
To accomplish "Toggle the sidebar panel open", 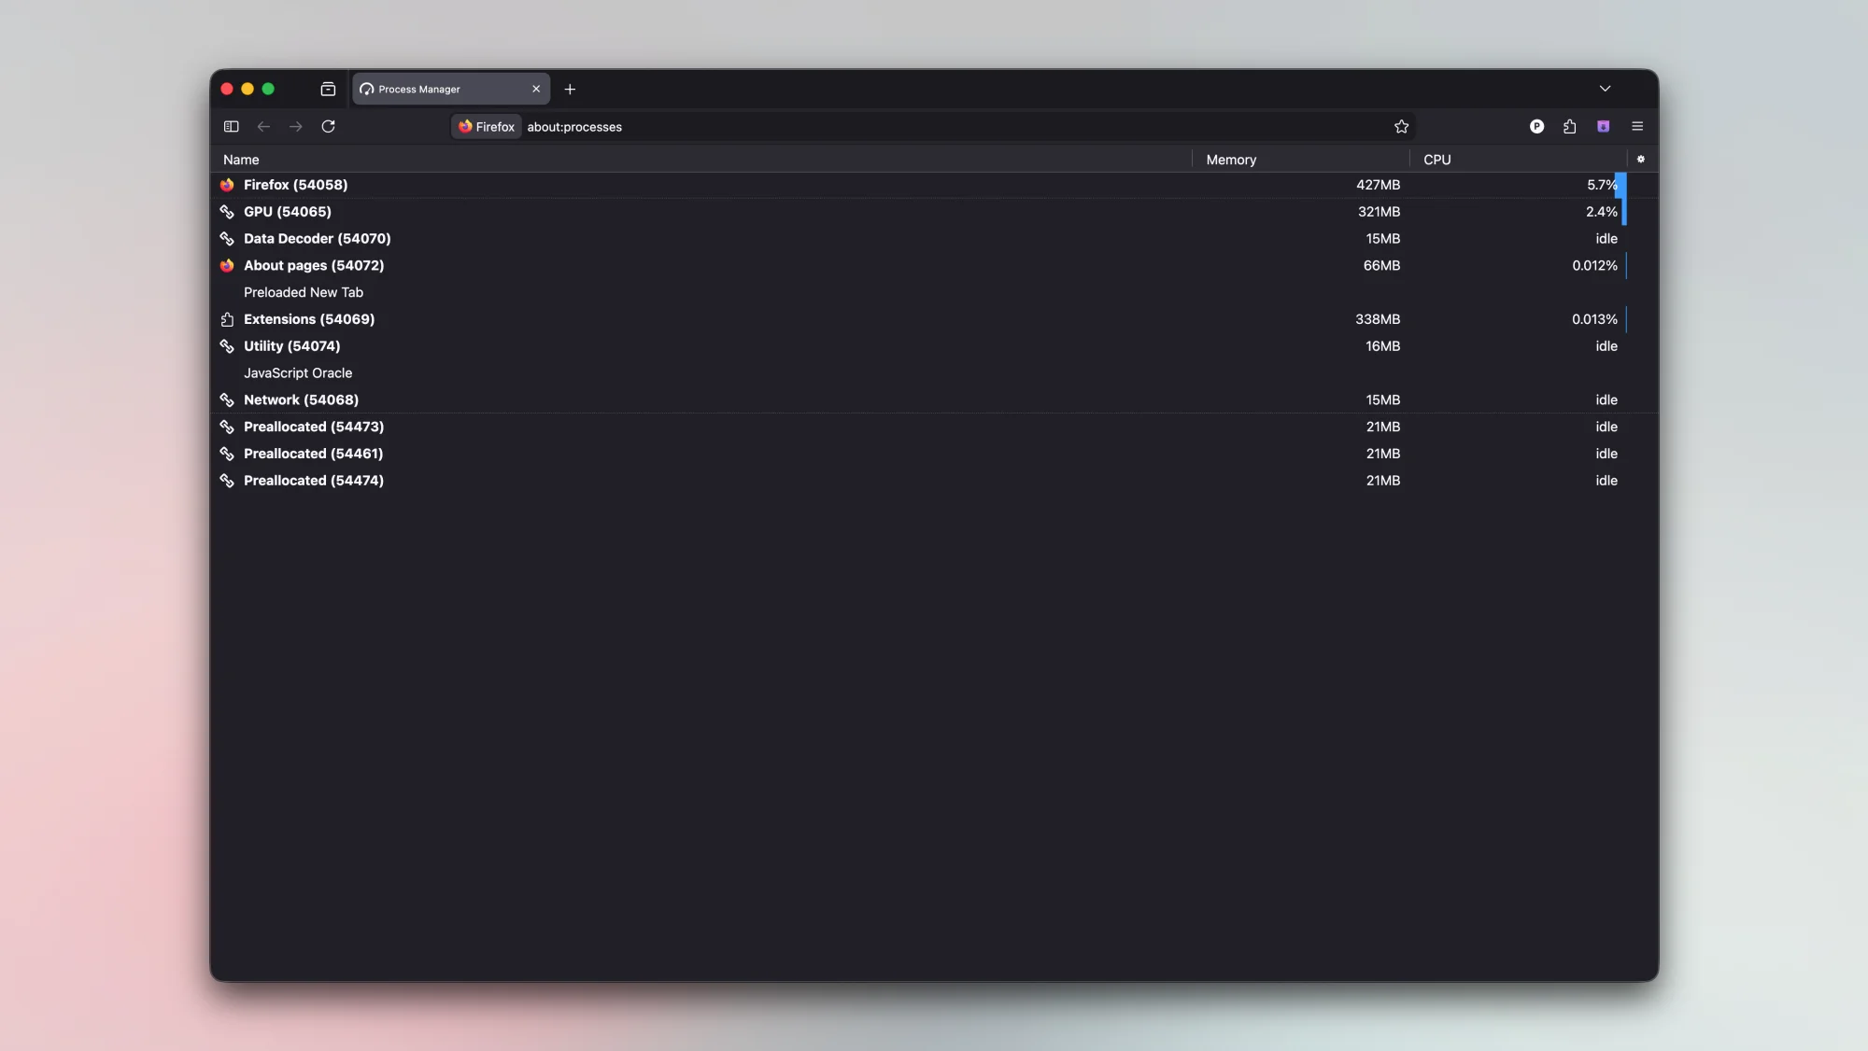I will [x=231, y=126].
